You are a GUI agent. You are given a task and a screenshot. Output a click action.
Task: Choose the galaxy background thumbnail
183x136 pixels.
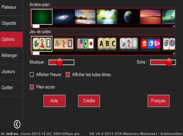[63, 17]
